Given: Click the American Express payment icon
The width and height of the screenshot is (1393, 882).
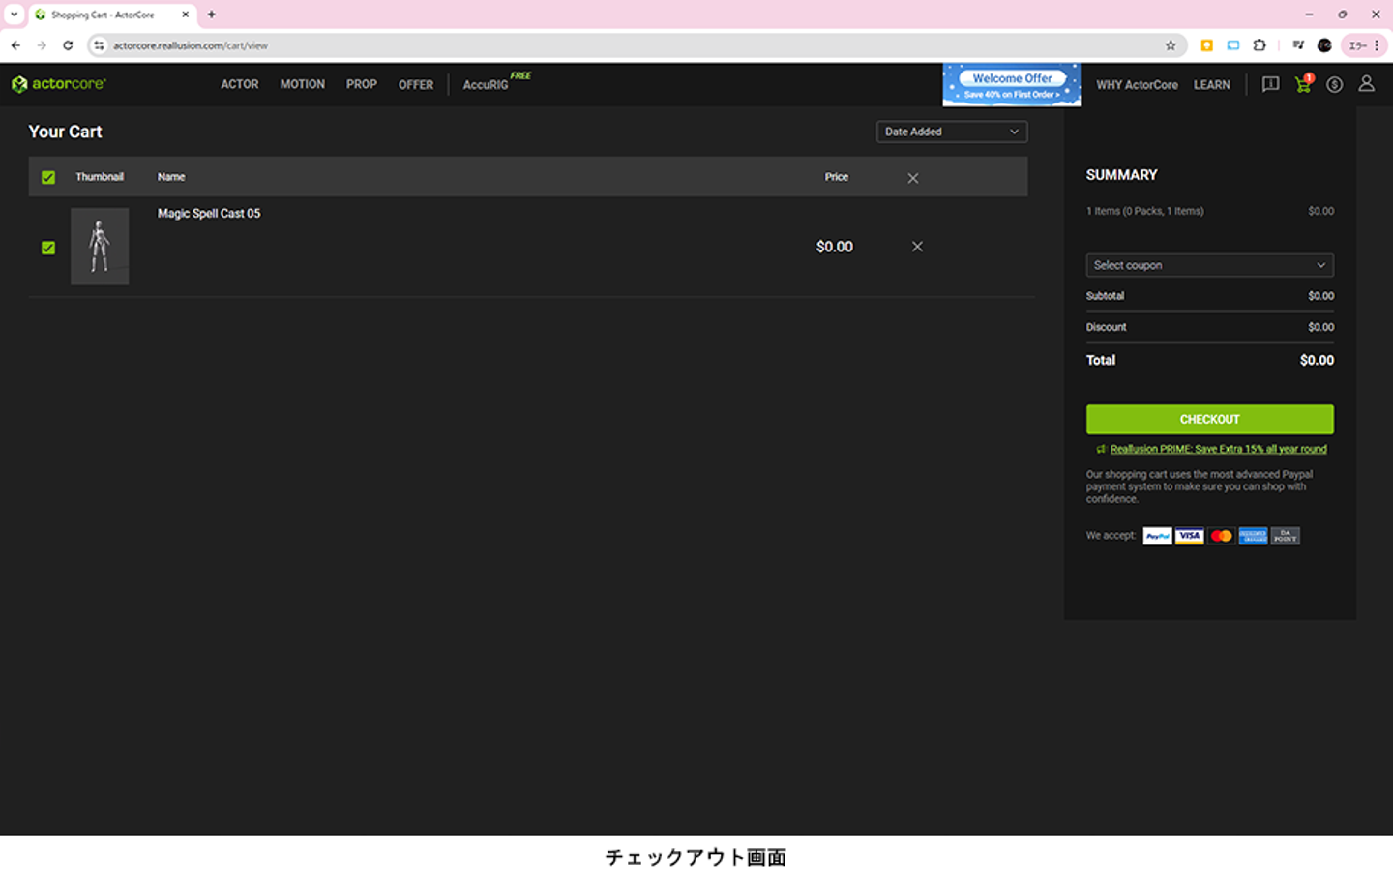Looking at the screenshot, I should point(1253,536).
